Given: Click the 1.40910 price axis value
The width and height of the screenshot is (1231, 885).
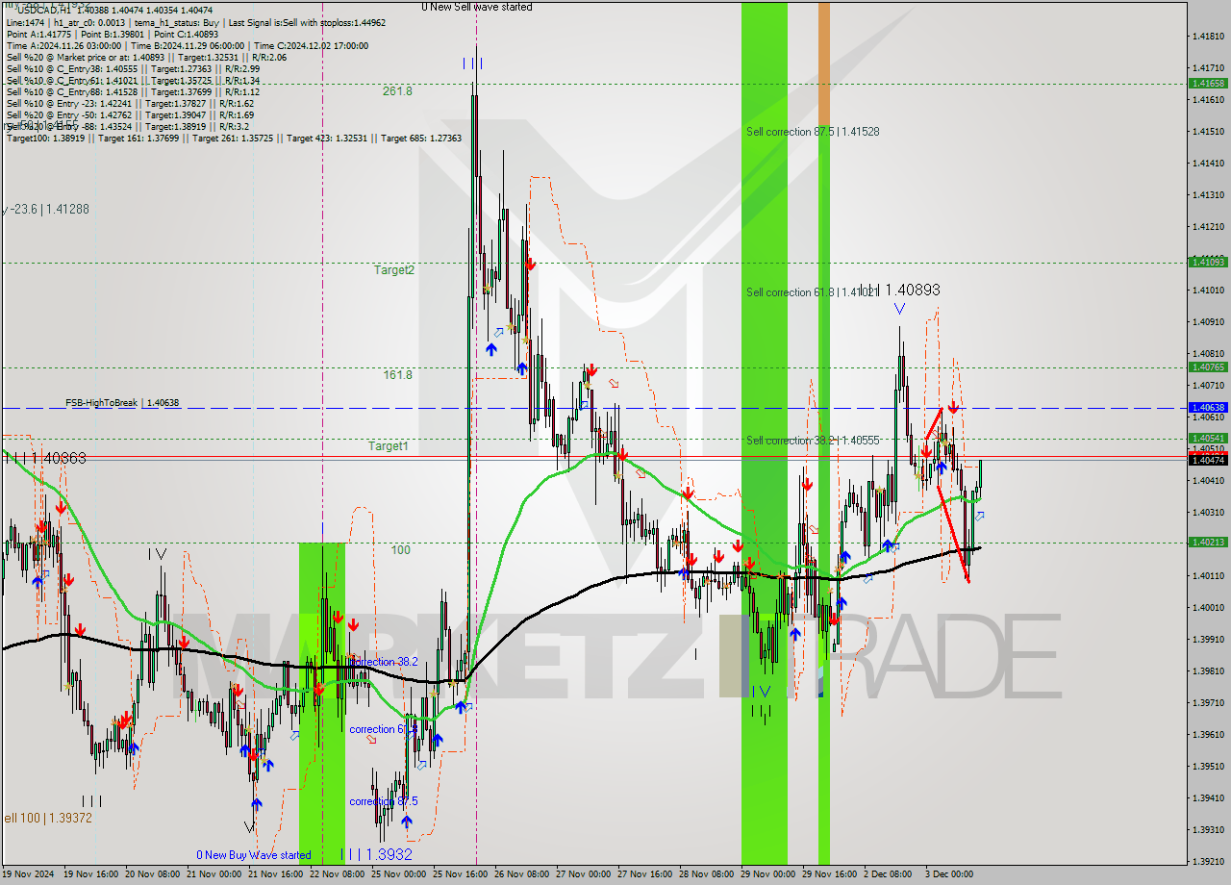Looking at the screenshot, I should [1208, 322].
